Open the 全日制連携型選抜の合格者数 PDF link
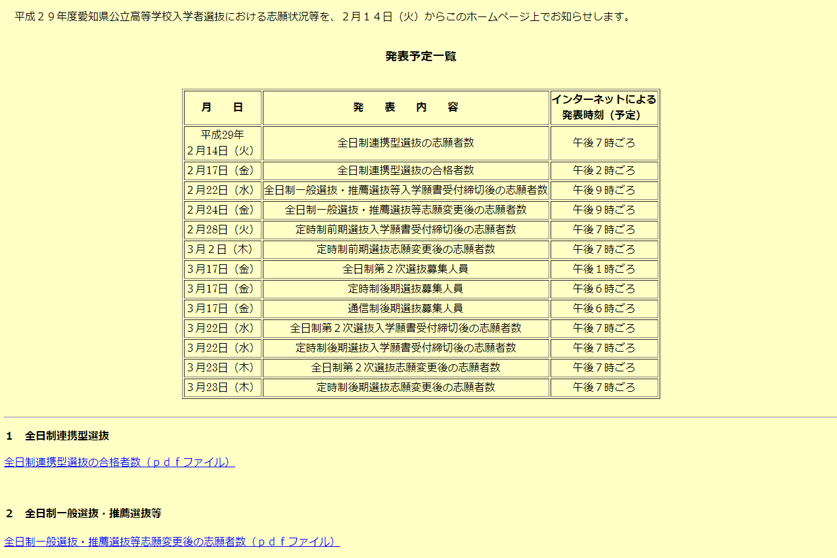The image size is (837, 558). point(119,462)
